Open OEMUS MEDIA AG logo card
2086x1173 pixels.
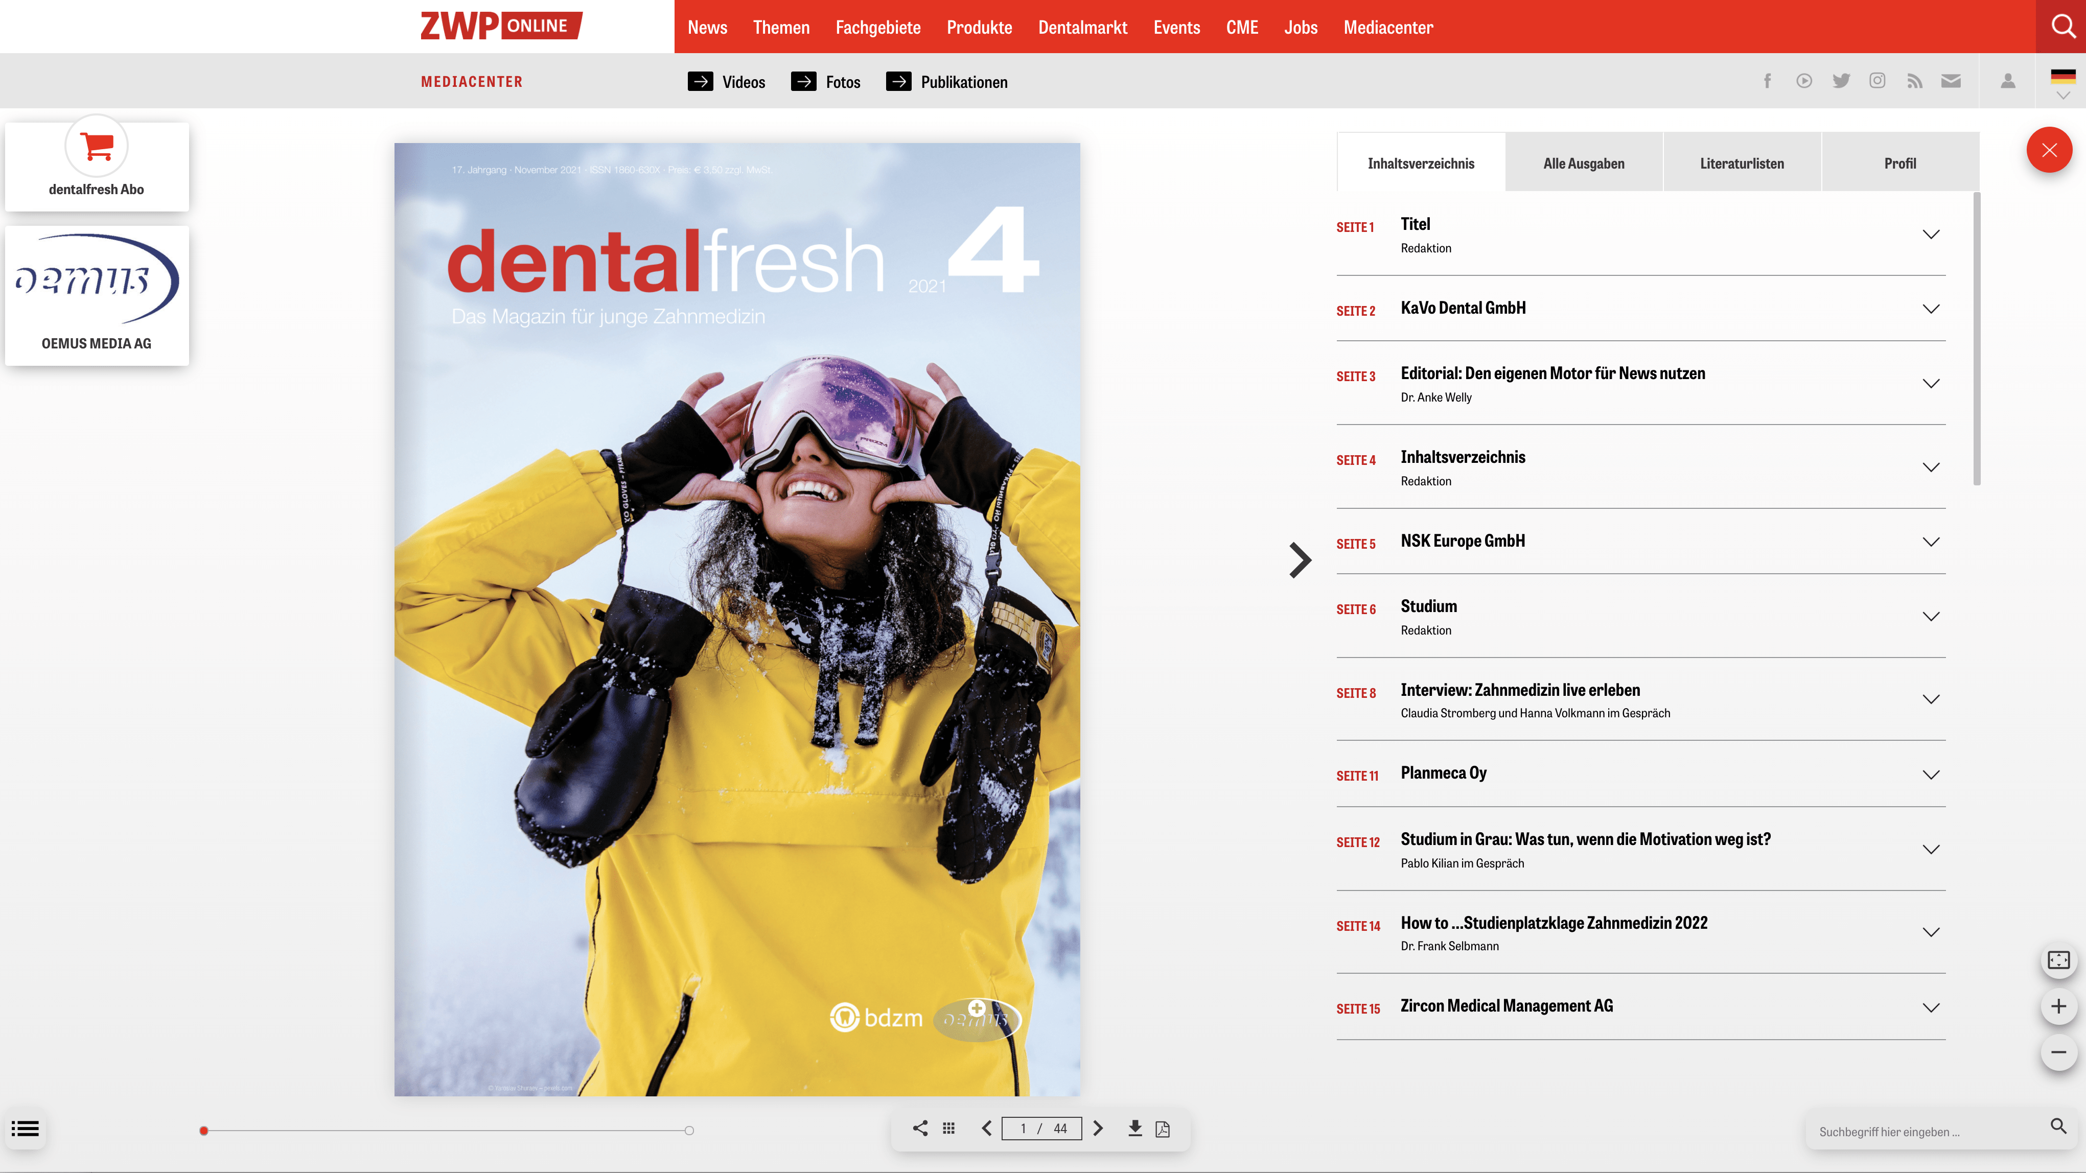coord(97,295)
